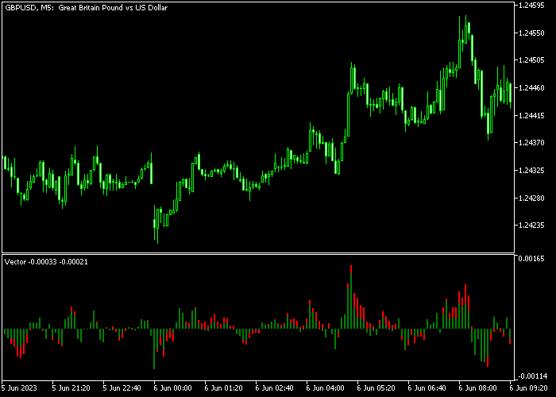Click the 1.24325 price scale label
The image size is (556, 397).
[x=531, y=171]
